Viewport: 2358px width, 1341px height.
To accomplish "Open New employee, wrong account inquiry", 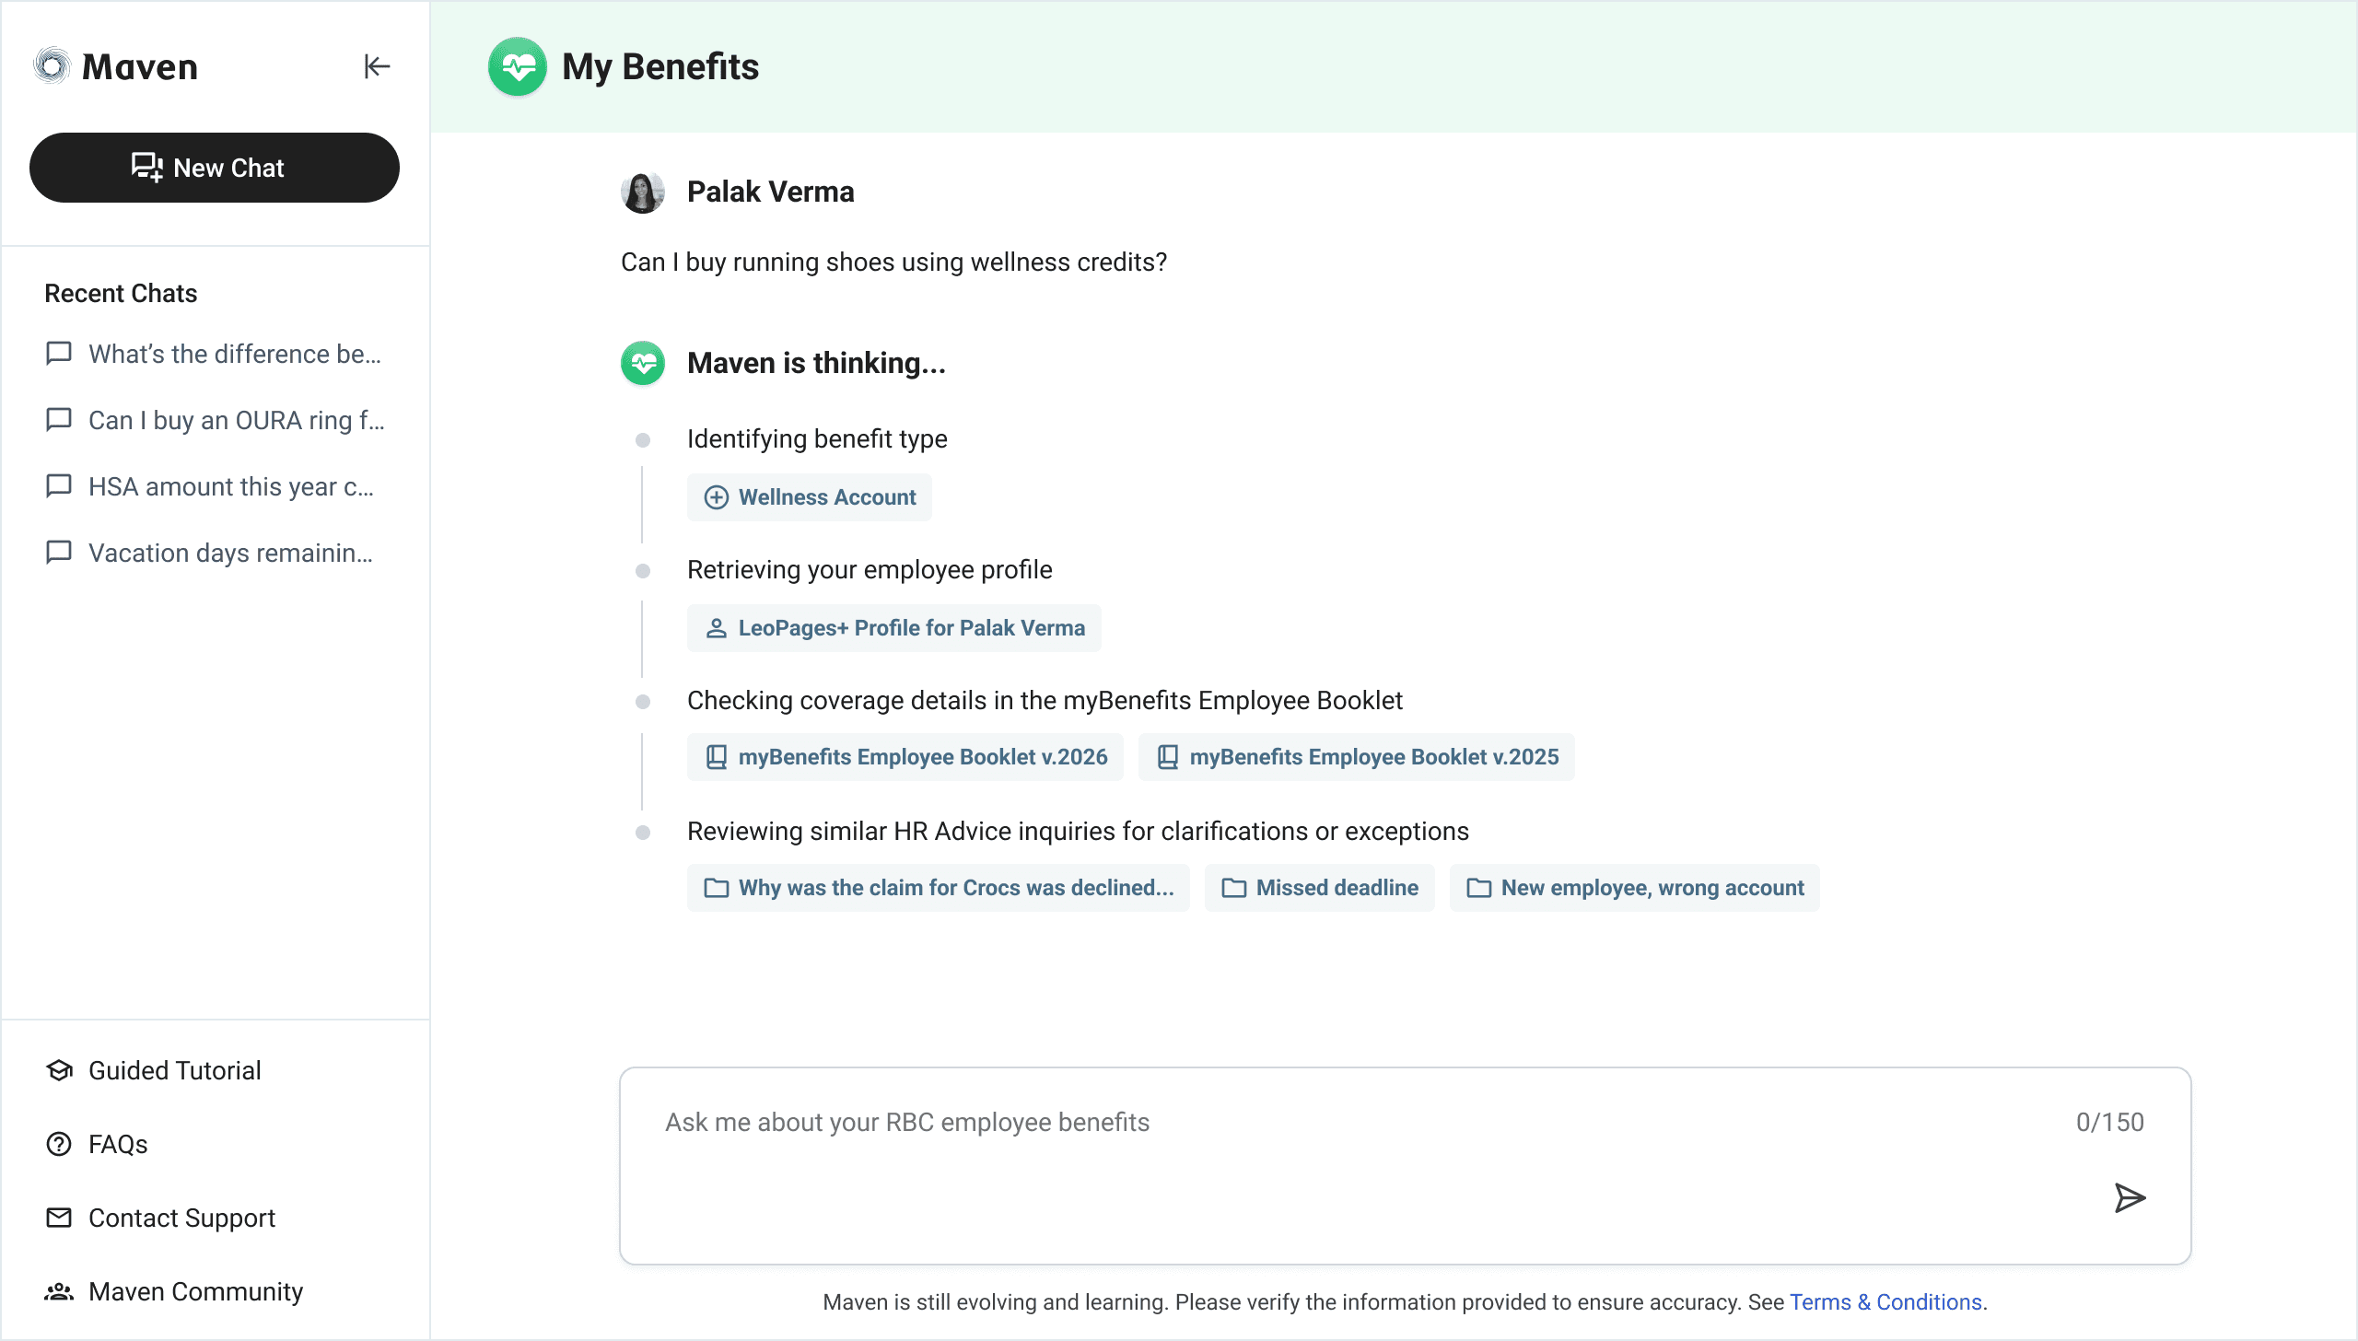I will point(1635,888).
